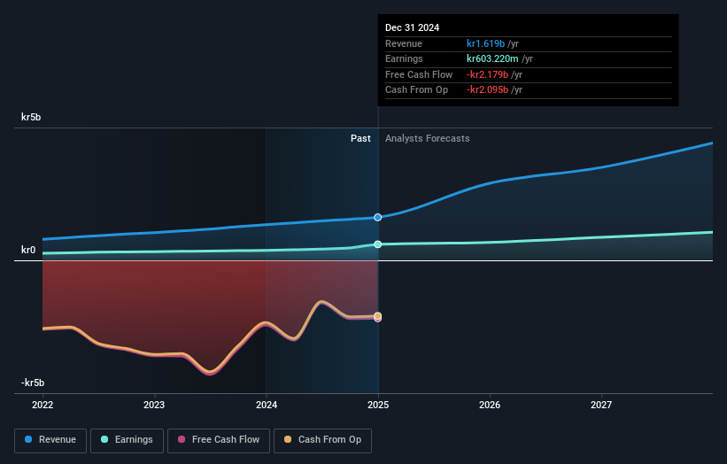Click the -kr2.095b cash from op value

[487, 90]
